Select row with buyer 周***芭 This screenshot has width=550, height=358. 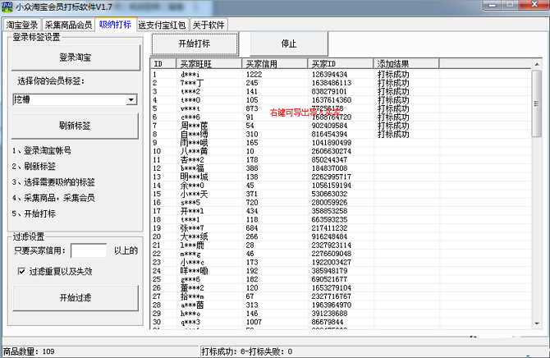click(x=341, y=126)
